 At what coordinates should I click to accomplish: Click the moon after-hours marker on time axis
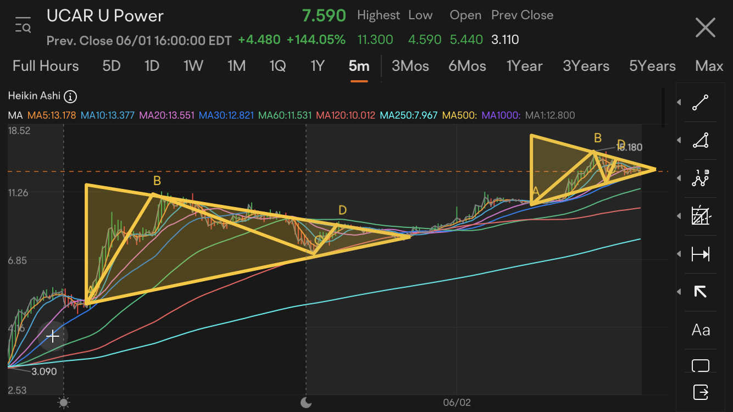click(306, 403)
